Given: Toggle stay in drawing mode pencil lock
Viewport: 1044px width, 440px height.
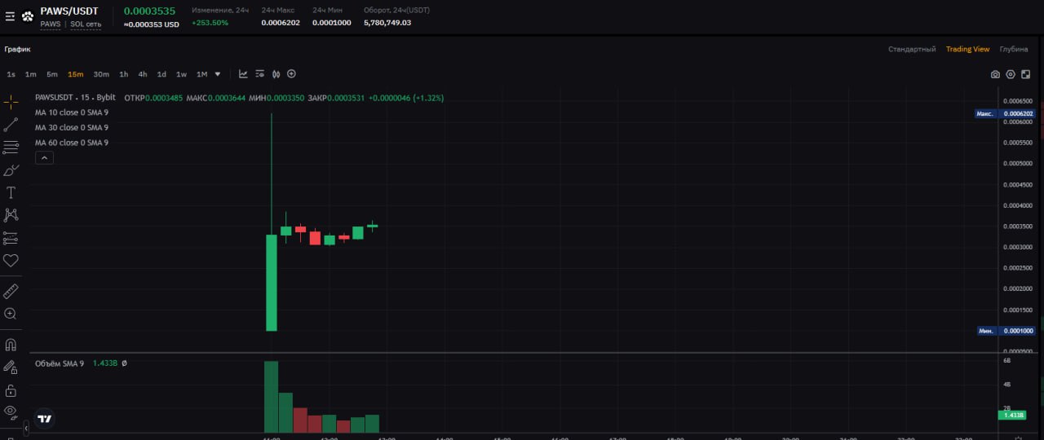Looking at the screenshot, I should tap(11, 367).
